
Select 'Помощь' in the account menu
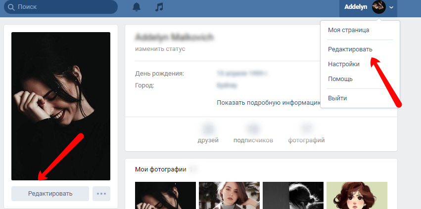click(x=340, y=79)
